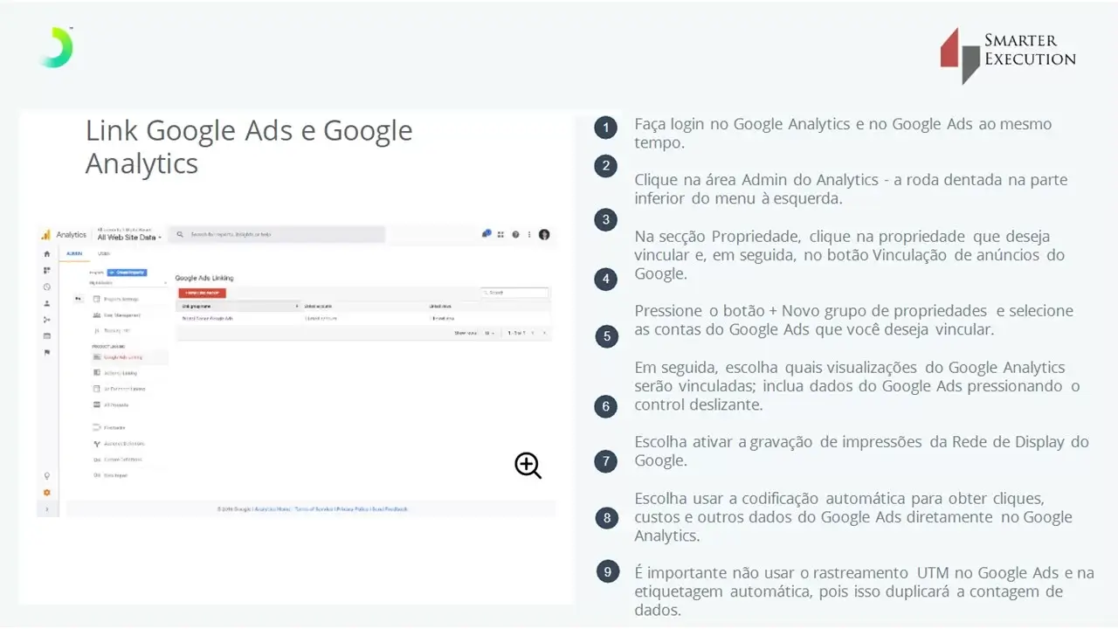The width and height of the screenshot is (1118, 629).
Task: Open the property selection dropdown
Action: click(x=128, y=283)
